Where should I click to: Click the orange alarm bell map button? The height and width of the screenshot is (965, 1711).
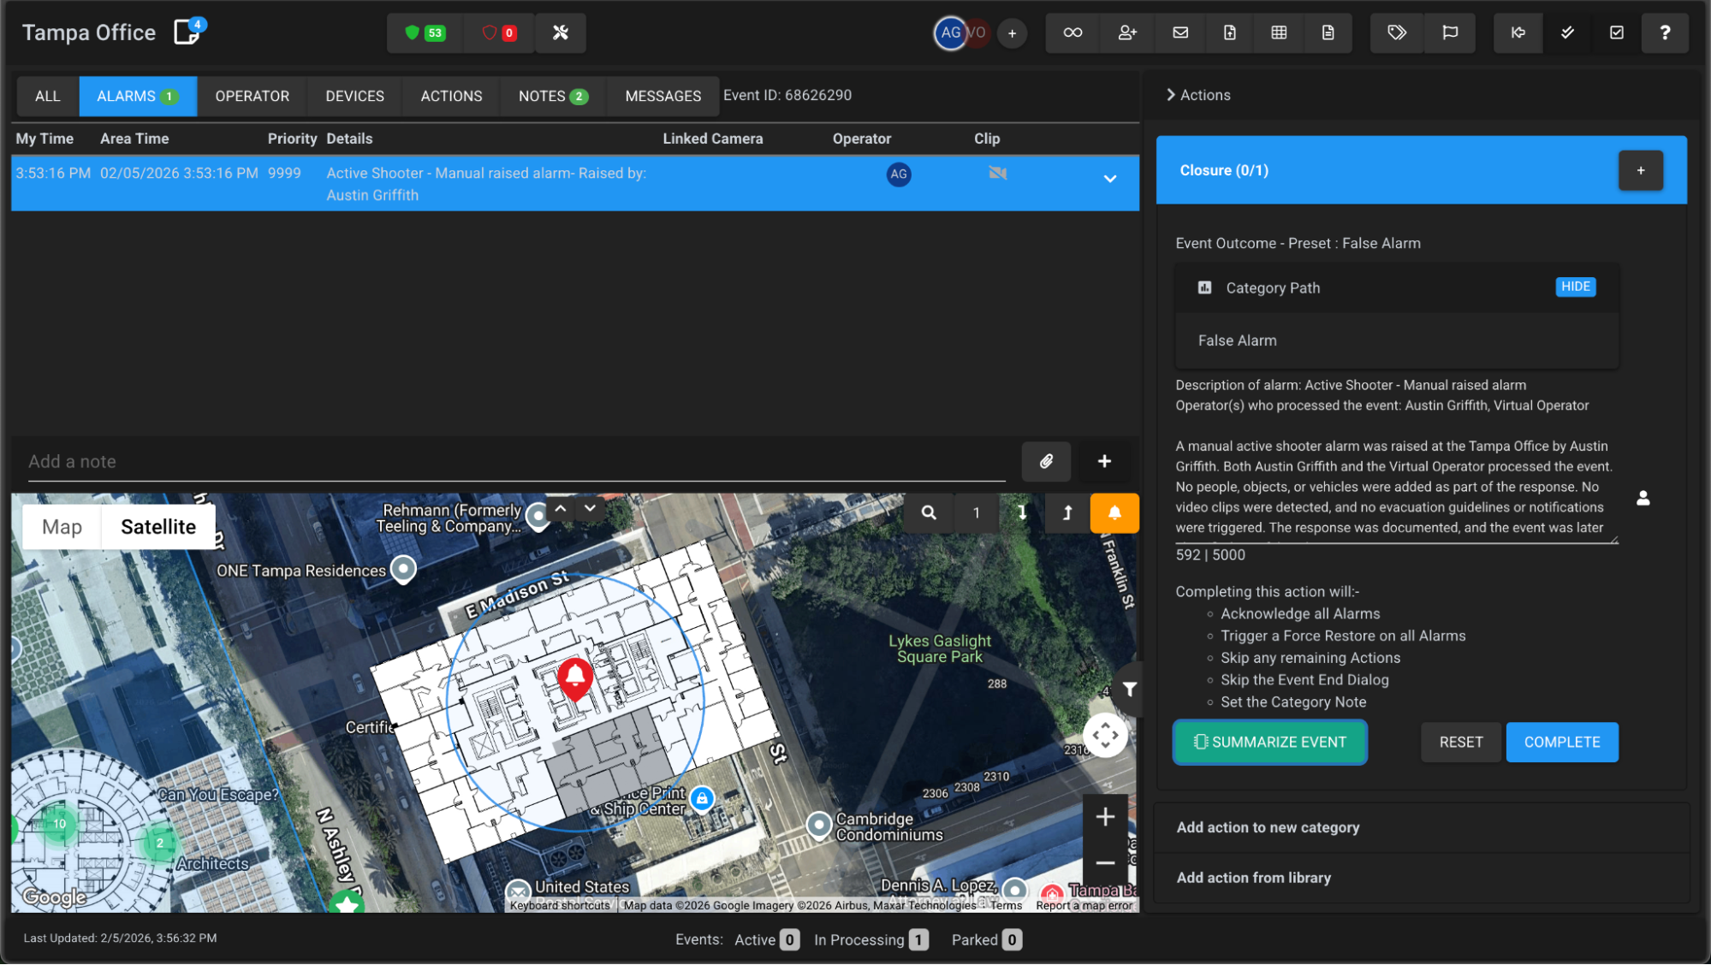click(1114, 512)
